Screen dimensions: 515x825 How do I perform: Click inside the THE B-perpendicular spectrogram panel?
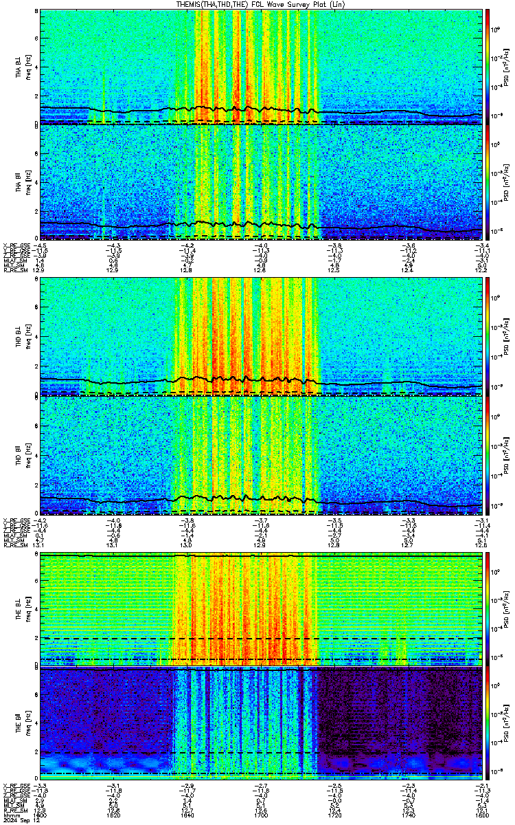(261, 608)
